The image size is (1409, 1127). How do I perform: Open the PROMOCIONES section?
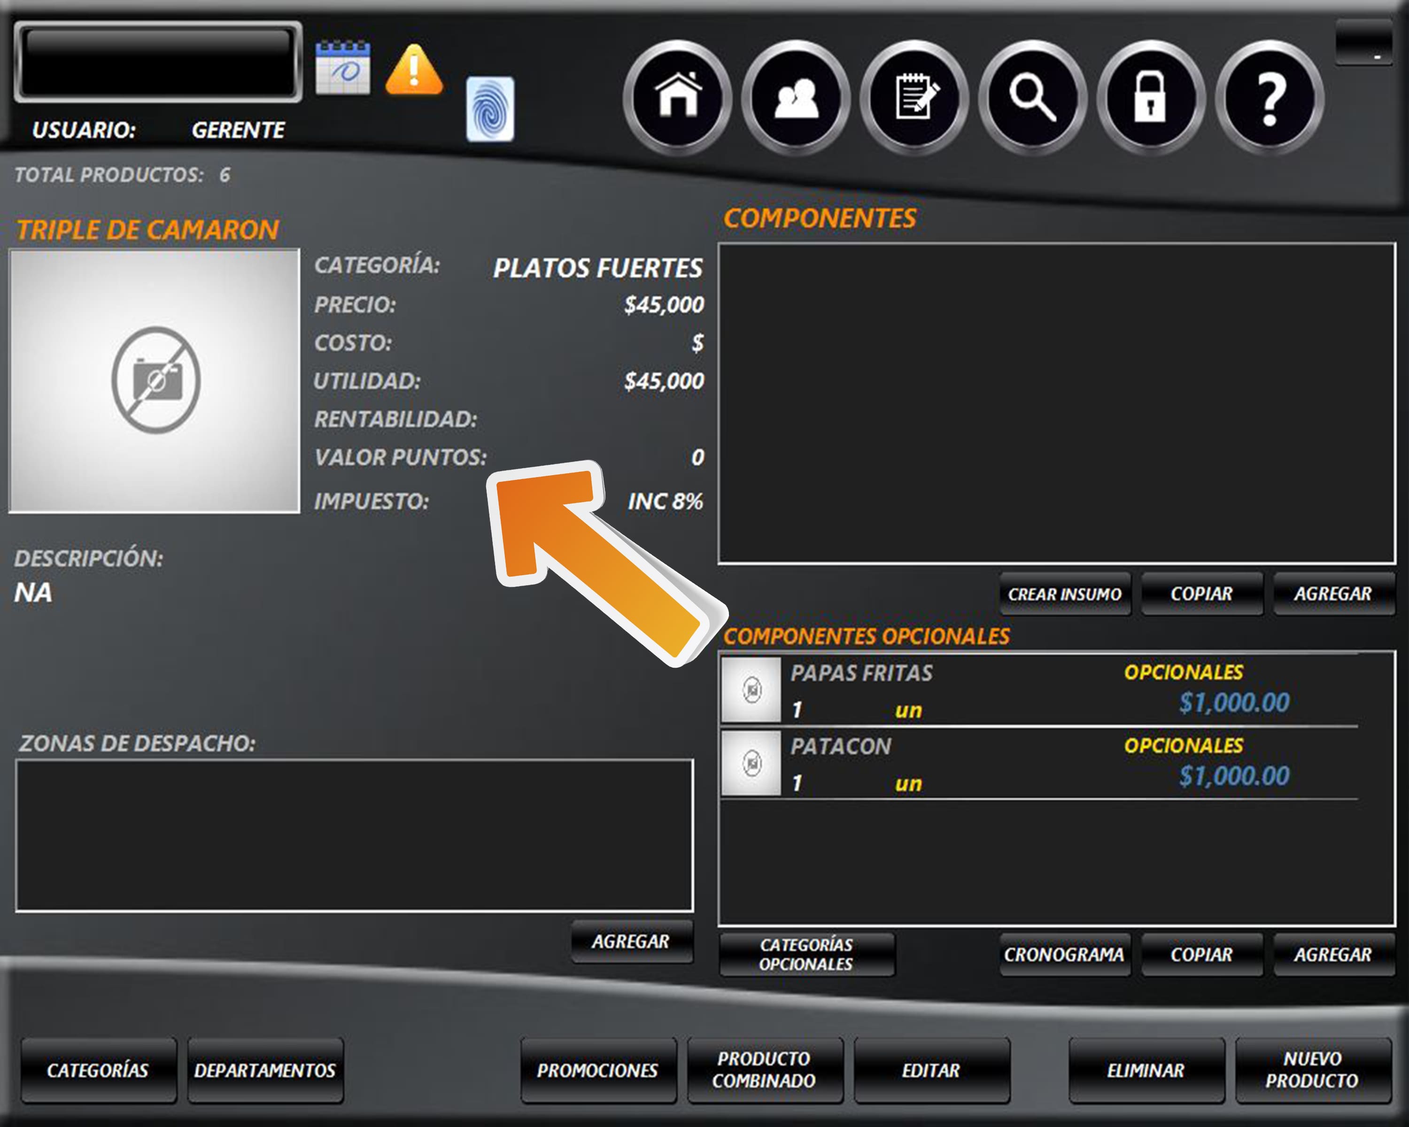pos(597,1070)
